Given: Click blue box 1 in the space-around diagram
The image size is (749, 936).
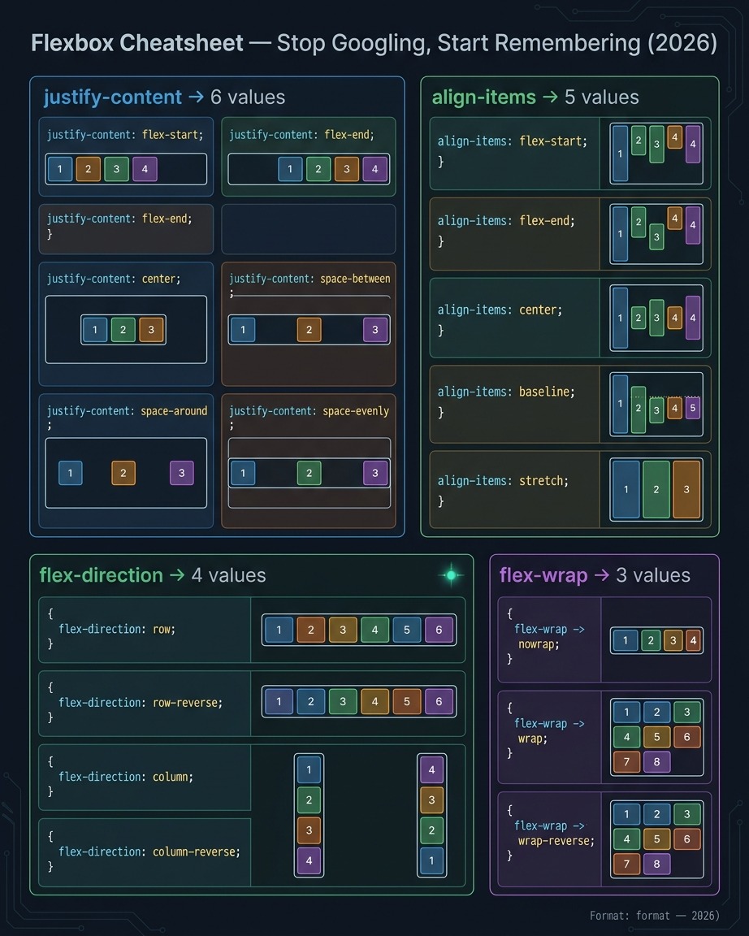Looking at the screenshot, I should pyautogui.click(x=71, y=473).
